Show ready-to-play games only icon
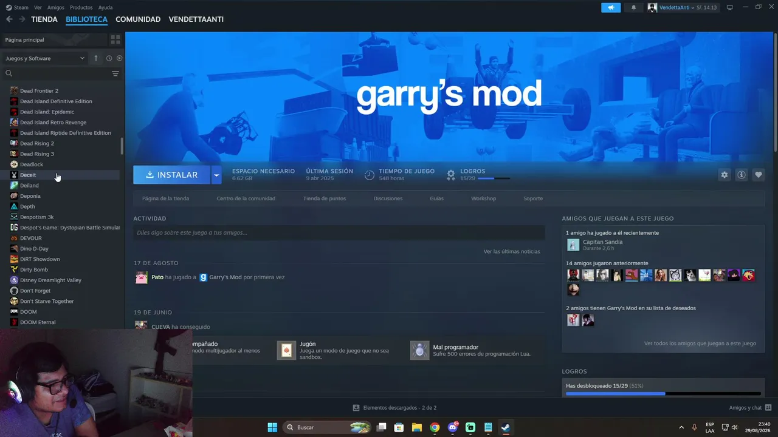This screenshot has width=778, height=437. point(119,58)
